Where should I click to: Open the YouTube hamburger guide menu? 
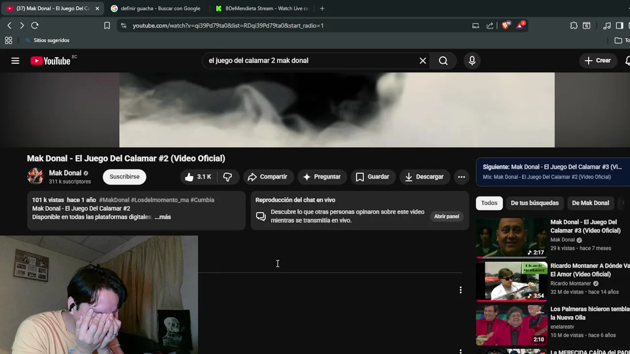pyautogui.click(x=15, y=60)
